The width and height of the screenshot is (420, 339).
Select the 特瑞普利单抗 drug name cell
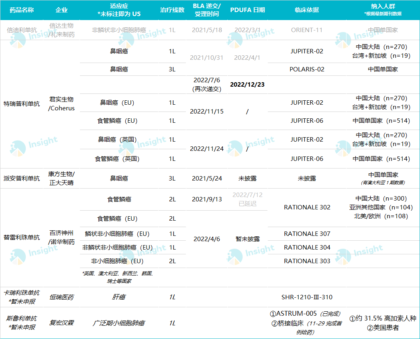22,104
